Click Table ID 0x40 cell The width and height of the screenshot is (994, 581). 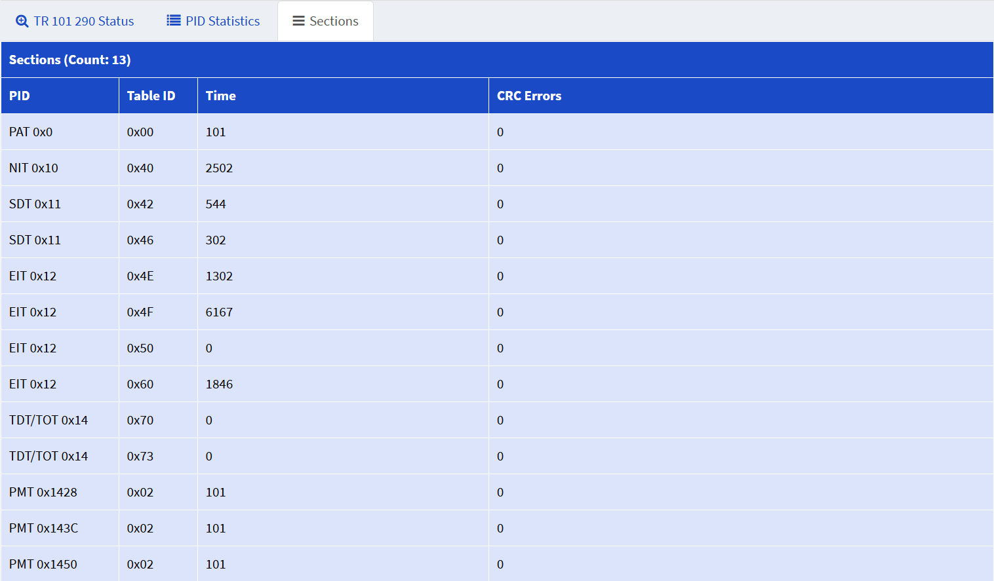tap(158, 168)
